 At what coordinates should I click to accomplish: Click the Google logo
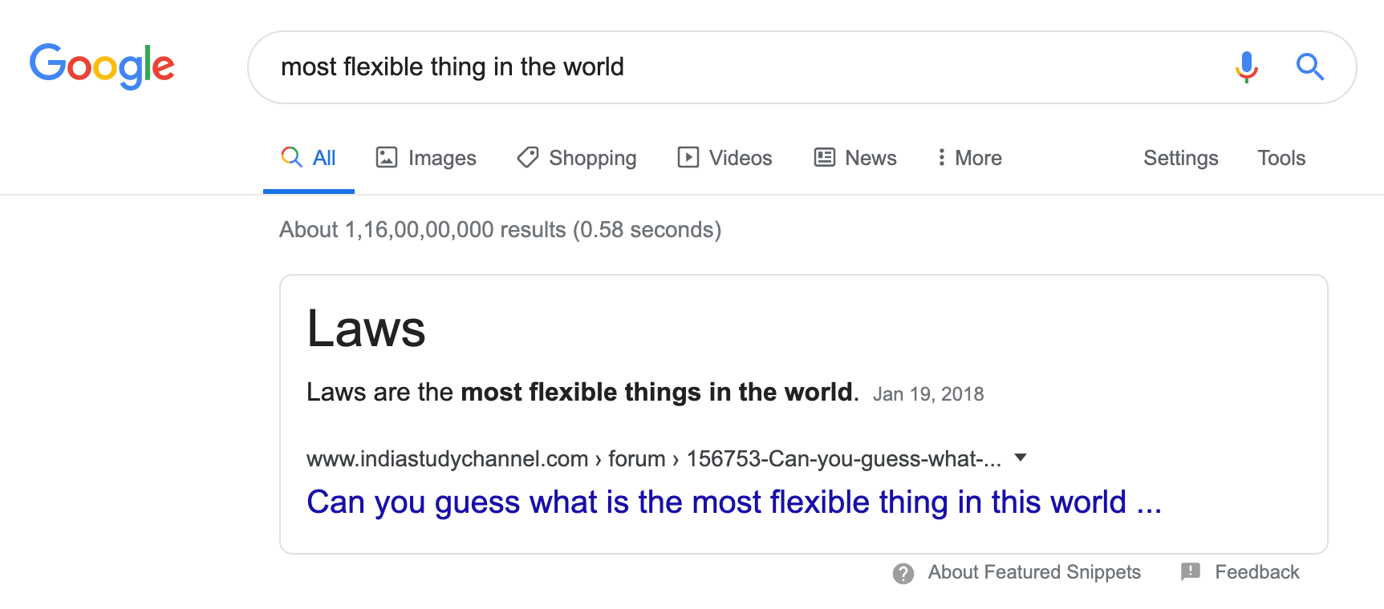102,67
